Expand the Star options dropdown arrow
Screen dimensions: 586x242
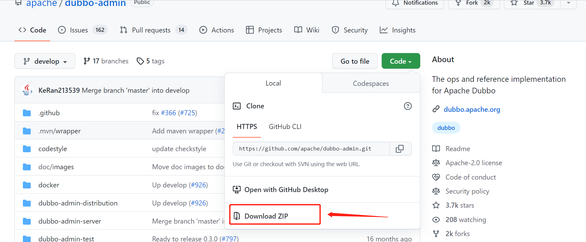[x=568, y=3]
